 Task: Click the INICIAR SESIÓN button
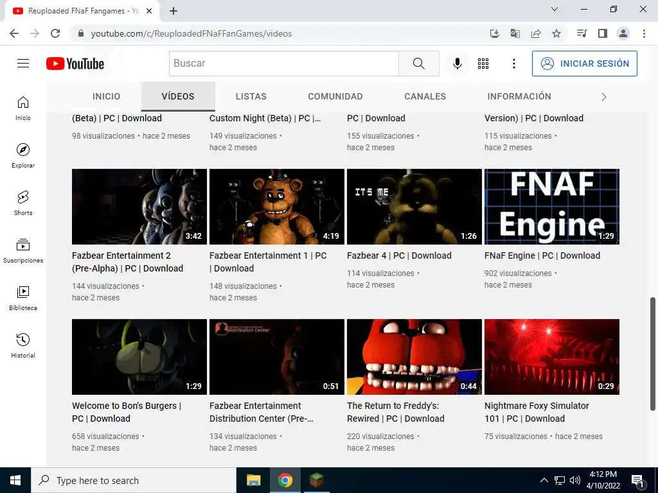coord(585,64)
